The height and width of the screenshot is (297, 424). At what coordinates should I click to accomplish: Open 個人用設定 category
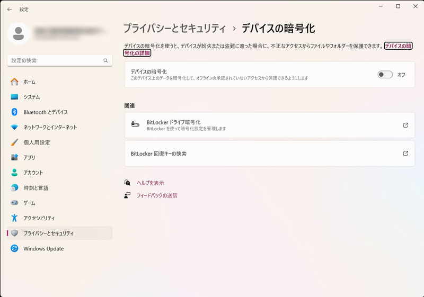tap(60, 142)
